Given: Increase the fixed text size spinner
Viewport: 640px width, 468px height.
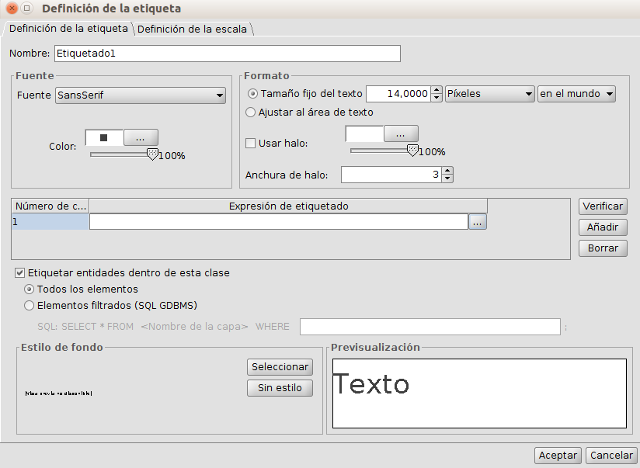Looking at the screenshot, I should click(x=437, y=90).
